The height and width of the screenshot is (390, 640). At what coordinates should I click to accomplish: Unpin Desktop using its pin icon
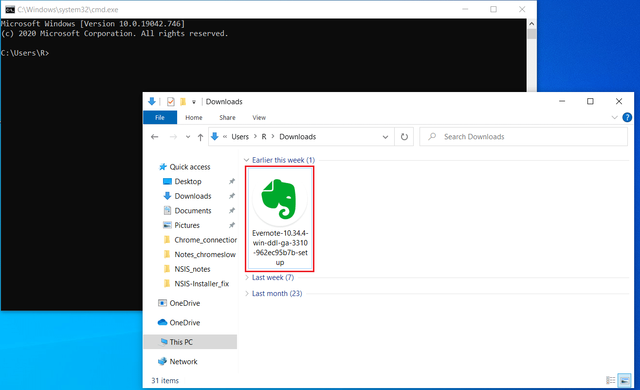(232, 182)
